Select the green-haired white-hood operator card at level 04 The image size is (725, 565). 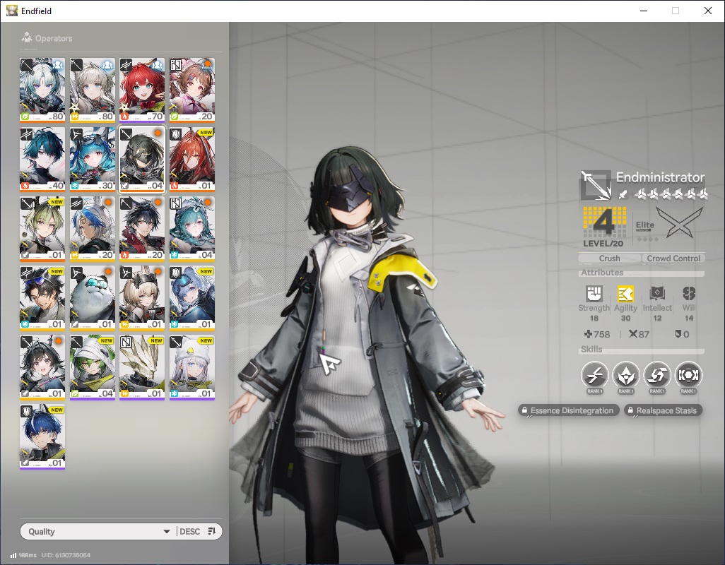tap(92, 367)
